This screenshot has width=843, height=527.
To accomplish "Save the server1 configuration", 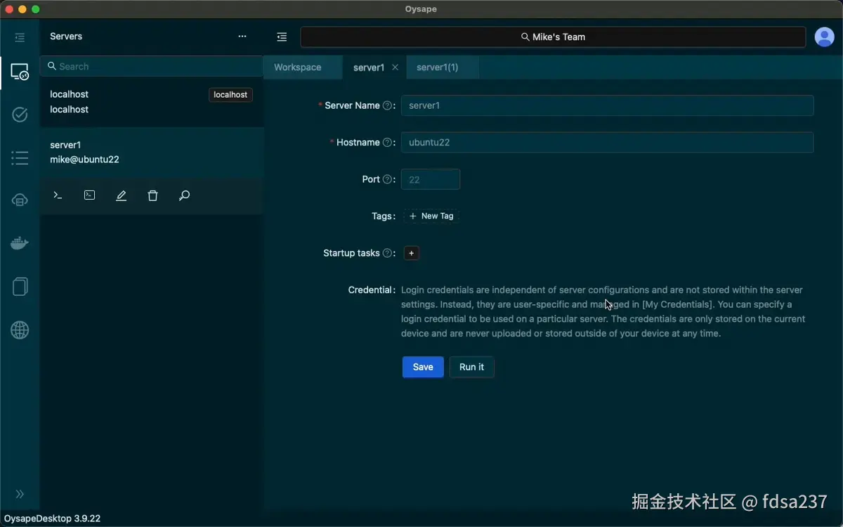I will tap(422, 367).
